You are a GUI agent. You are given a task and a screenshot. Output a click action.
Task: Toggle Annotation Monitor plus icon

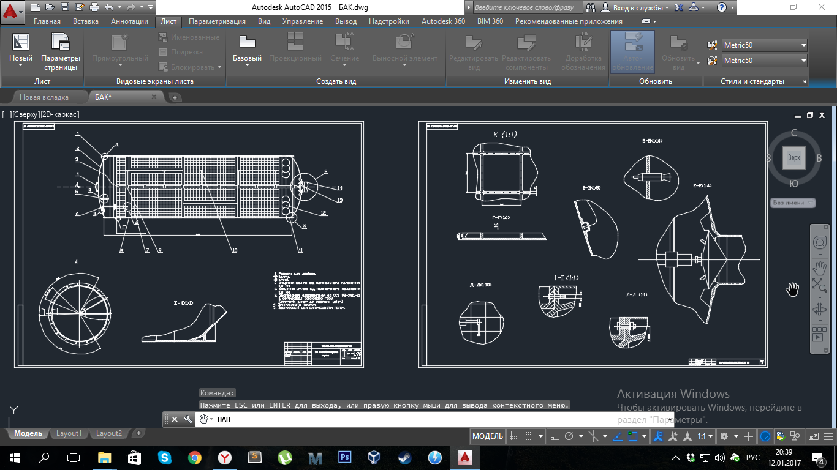[749, 436]
